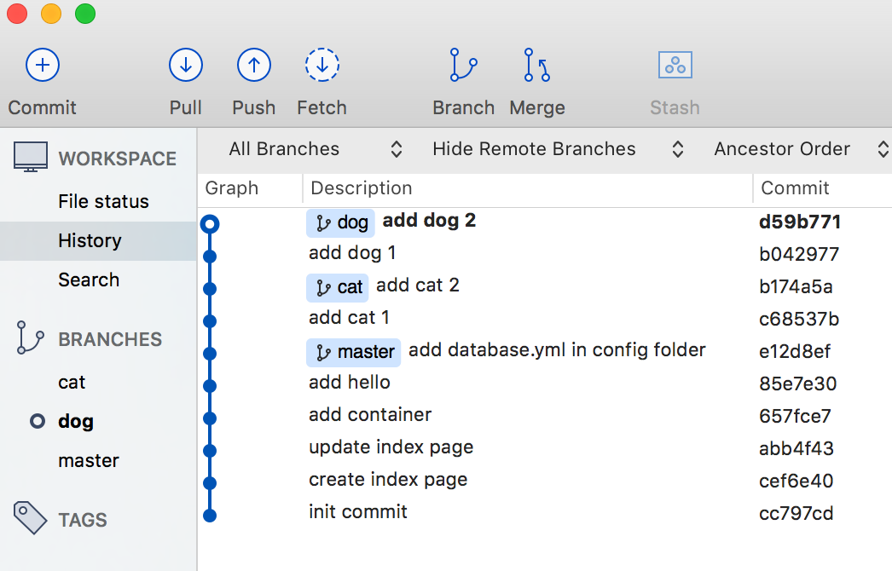
Task: Open File status in the sidebar
Action: 103,201
